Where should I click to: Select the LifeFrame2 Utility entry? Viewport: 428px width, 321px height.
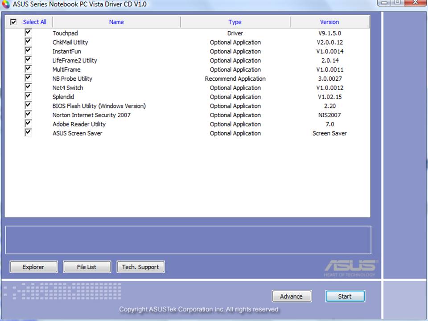point(75,61)
